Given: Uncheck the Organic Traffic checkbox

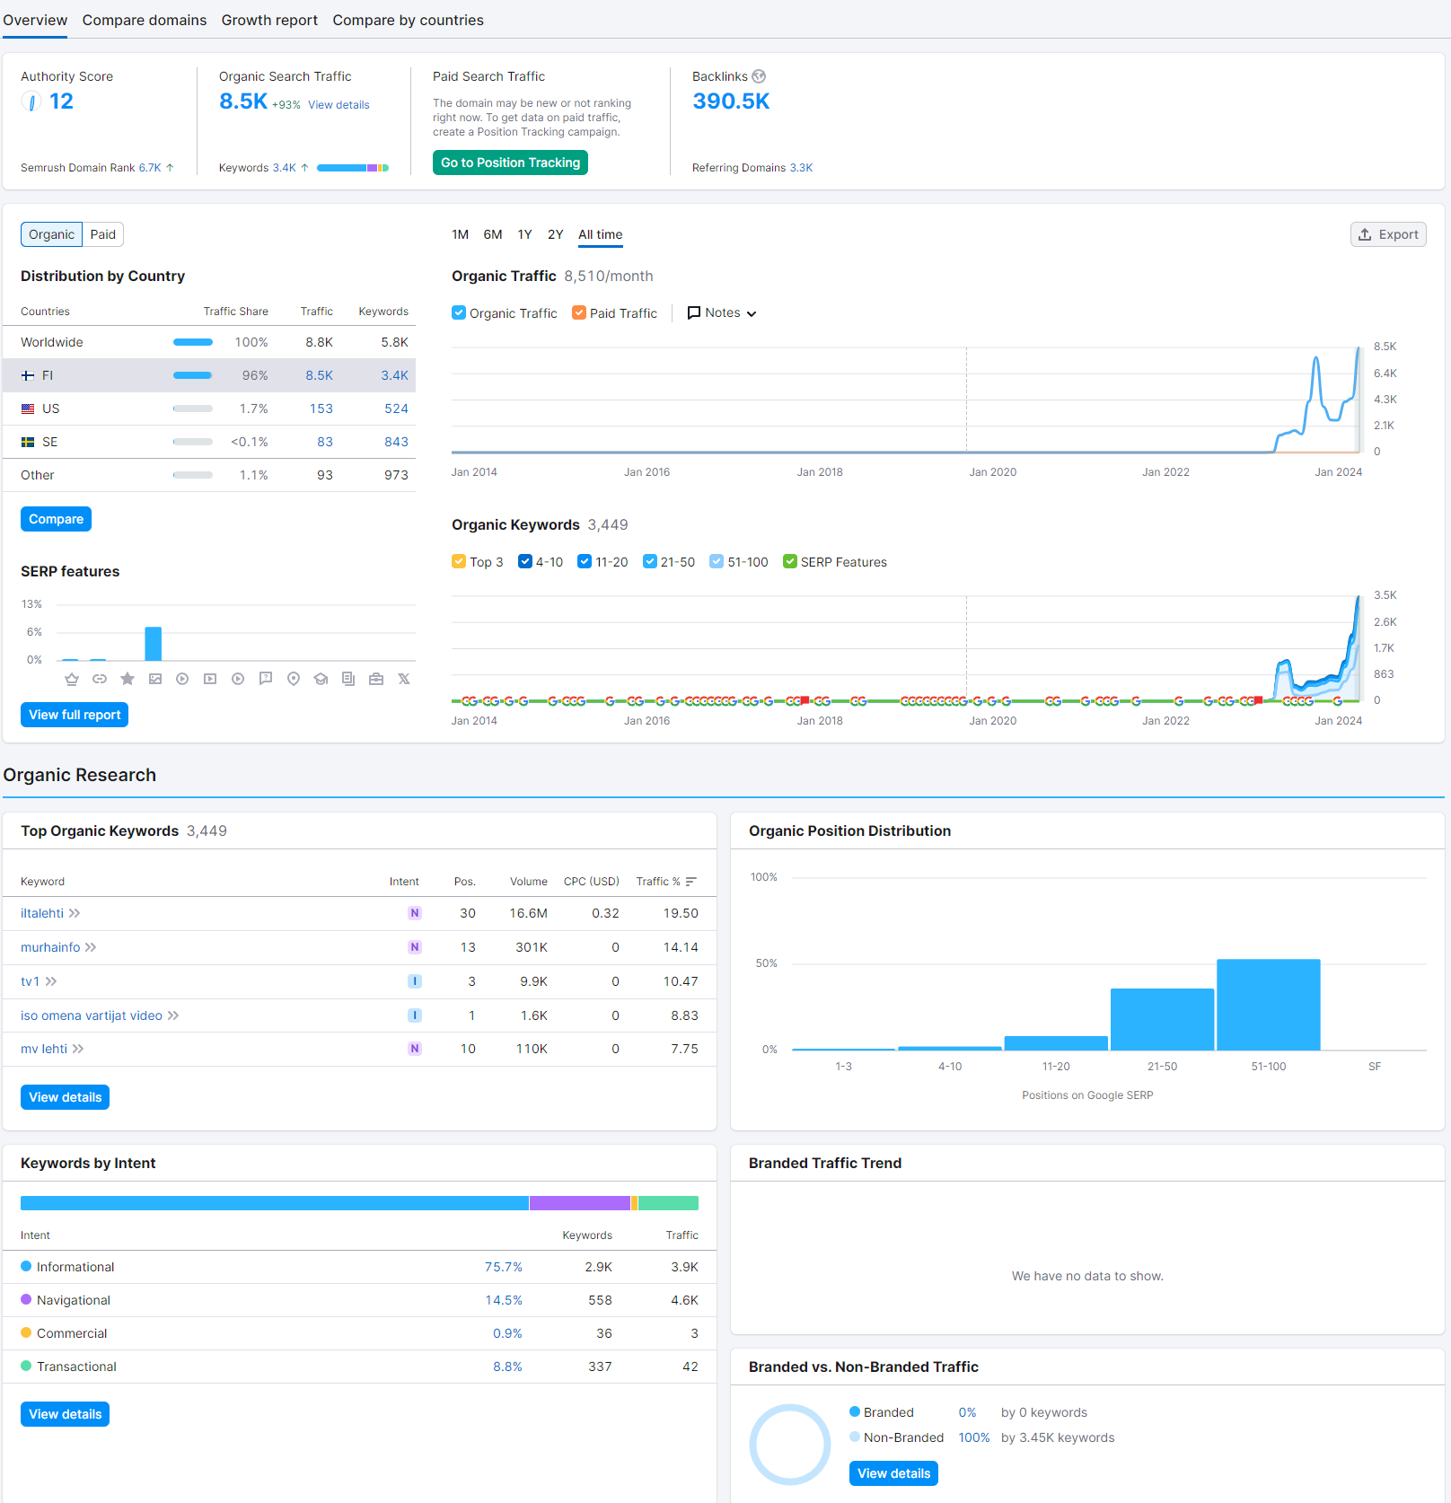Looking at the screenshot, I should [x=459, y=312].
